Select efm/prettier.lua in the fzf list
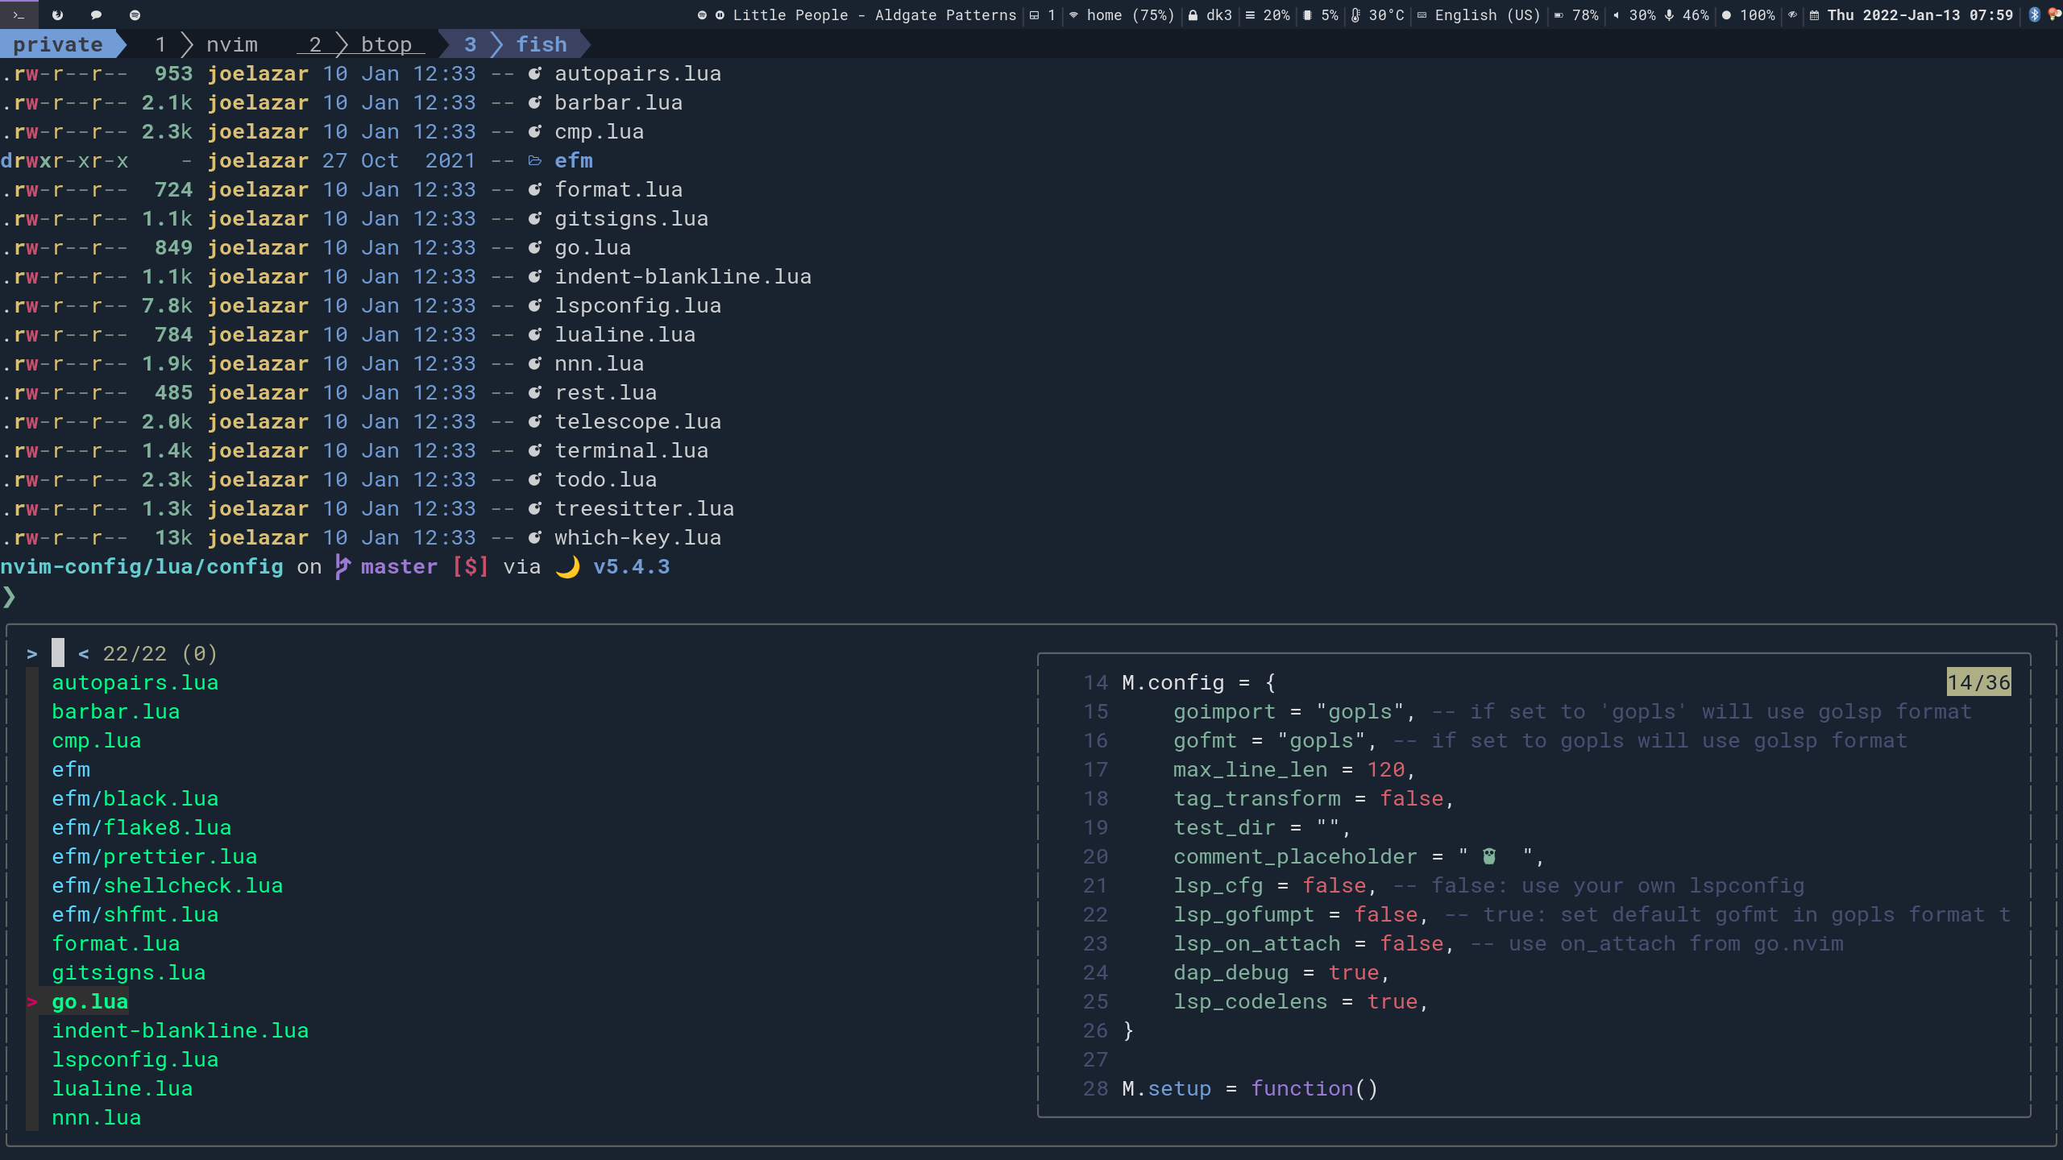 point(154,856)
